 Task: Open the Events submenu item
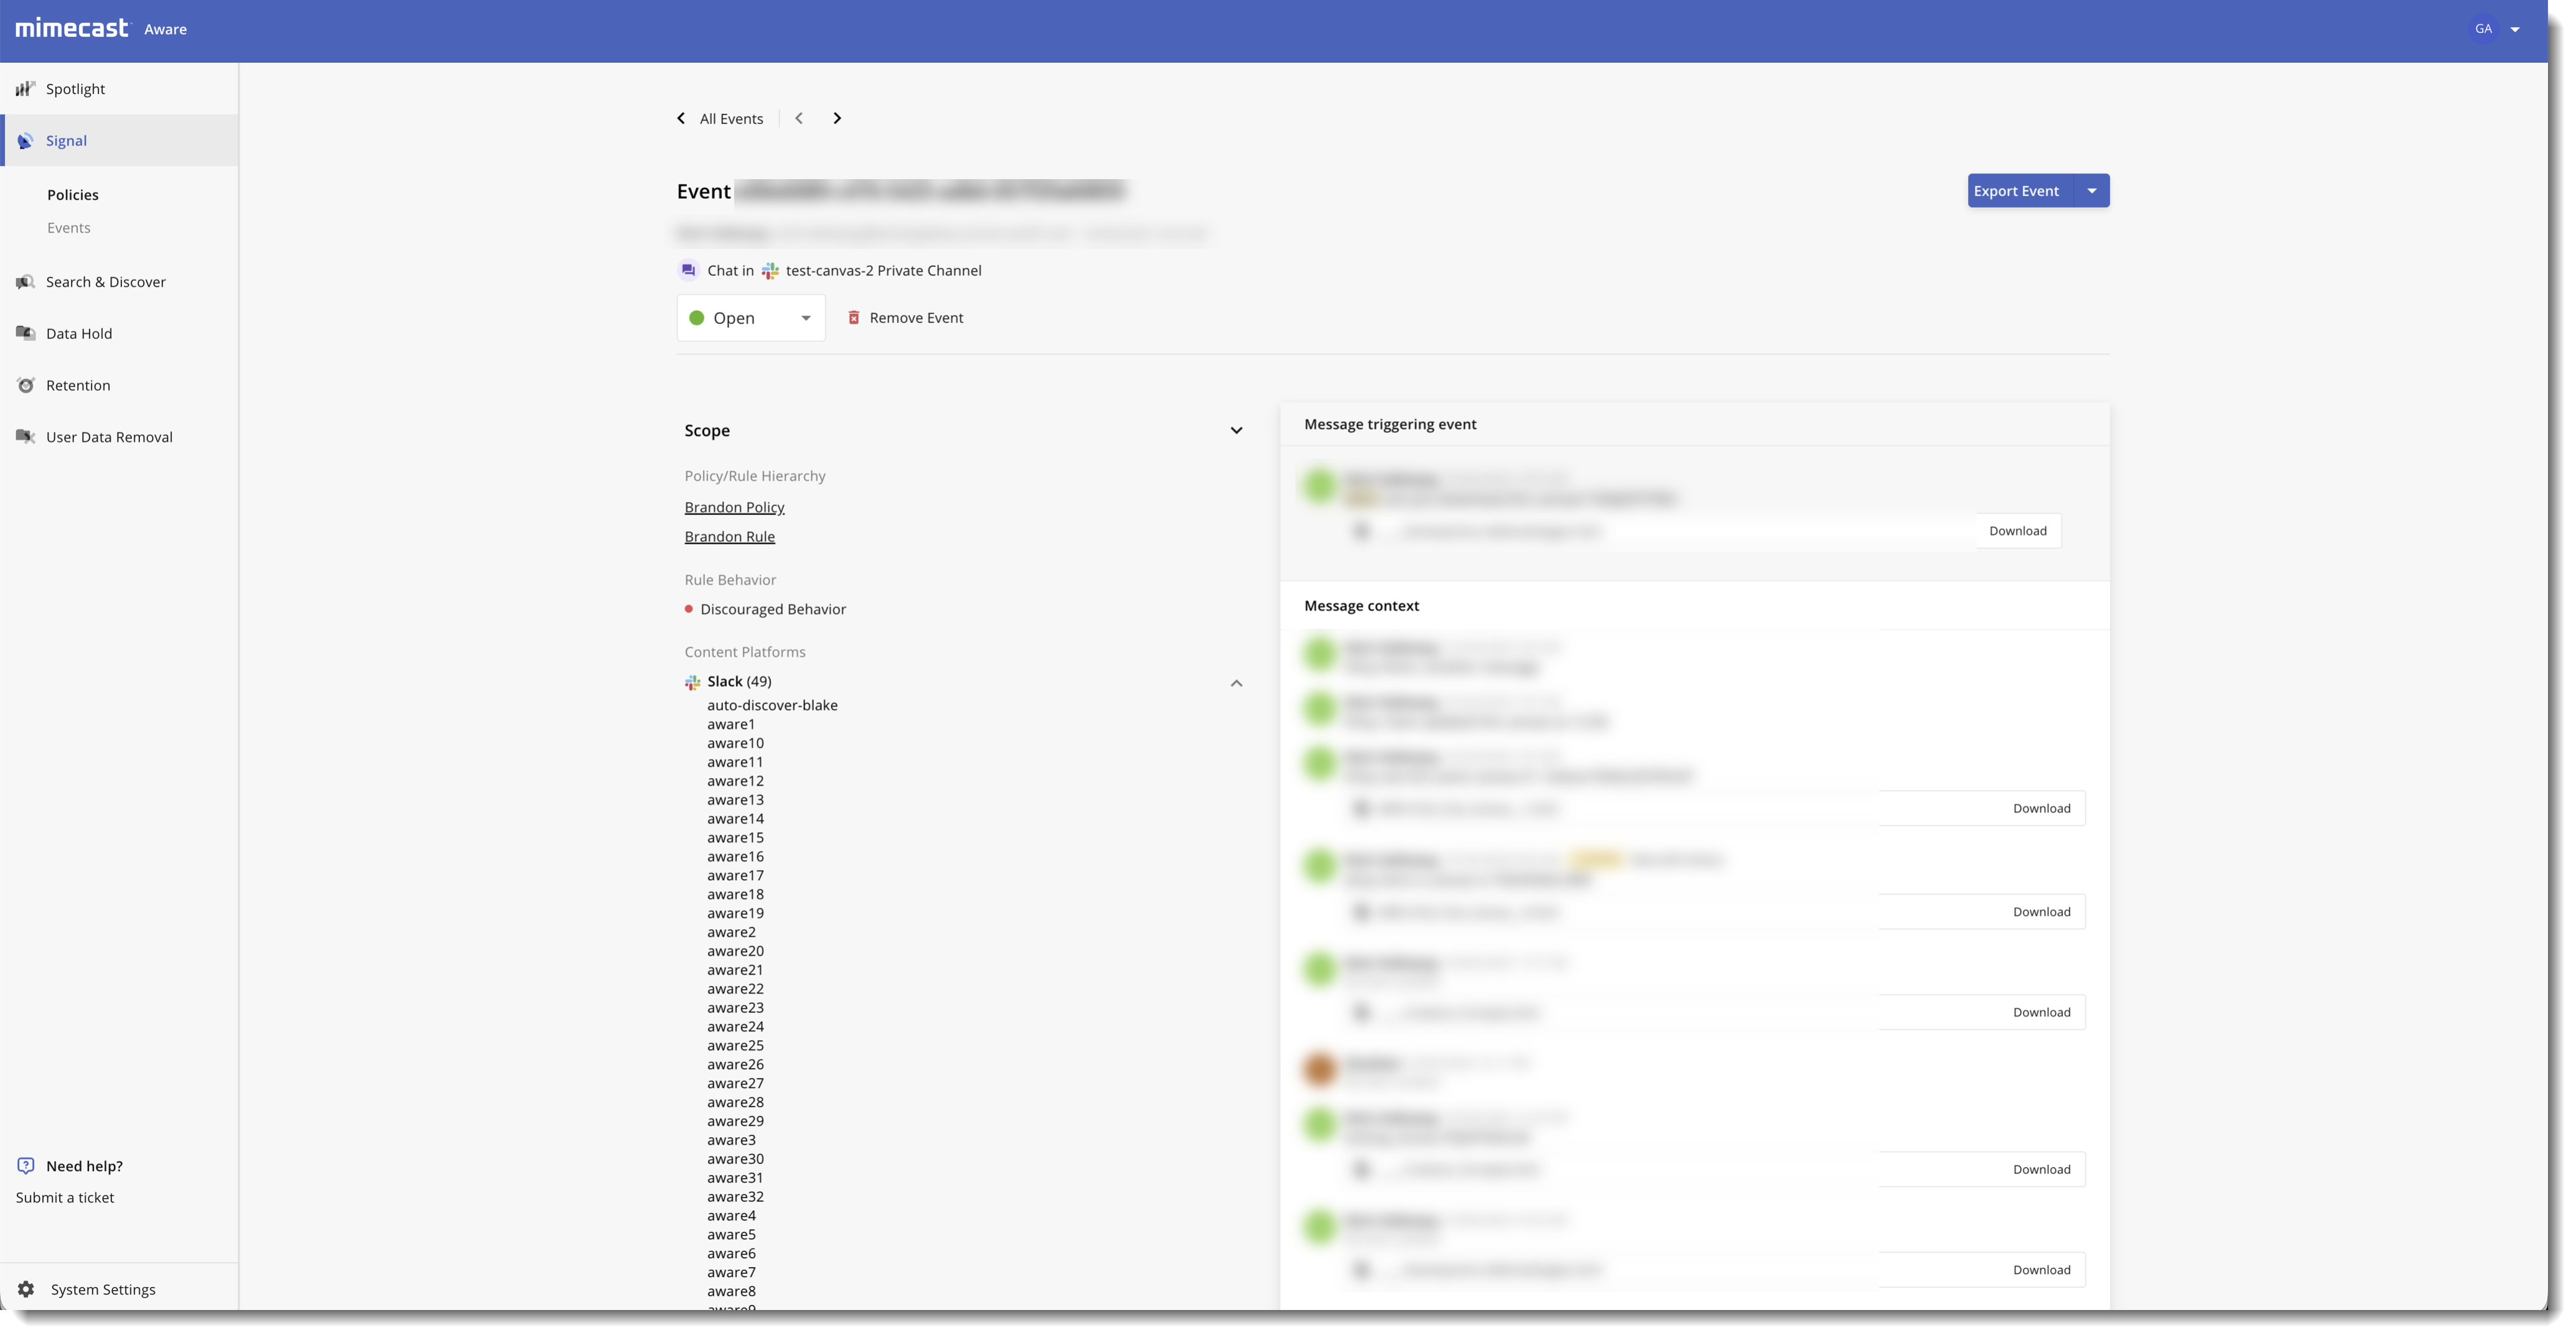click(68, 228)
